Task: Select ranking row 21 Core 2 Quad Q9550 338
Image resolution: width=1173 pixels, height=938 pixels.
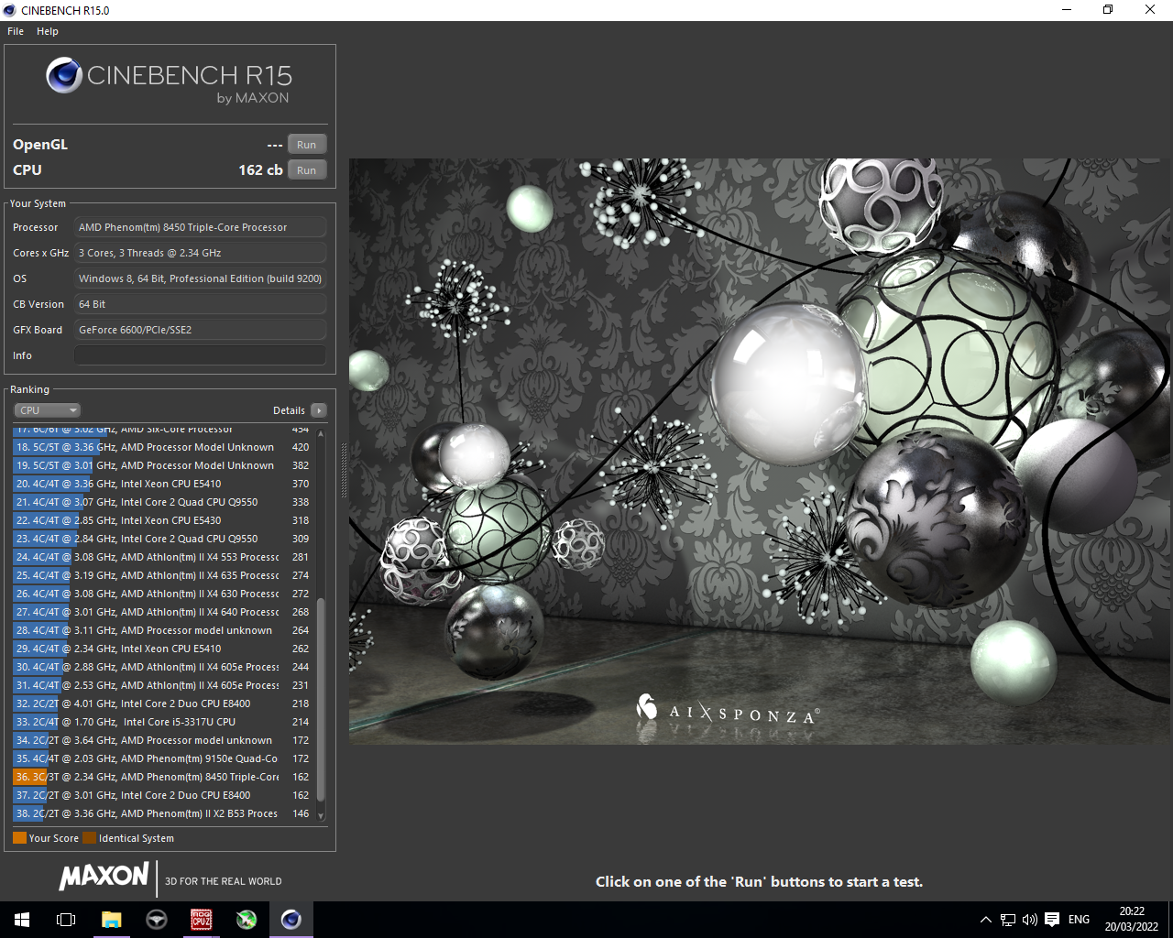Action: click(163, 502)
